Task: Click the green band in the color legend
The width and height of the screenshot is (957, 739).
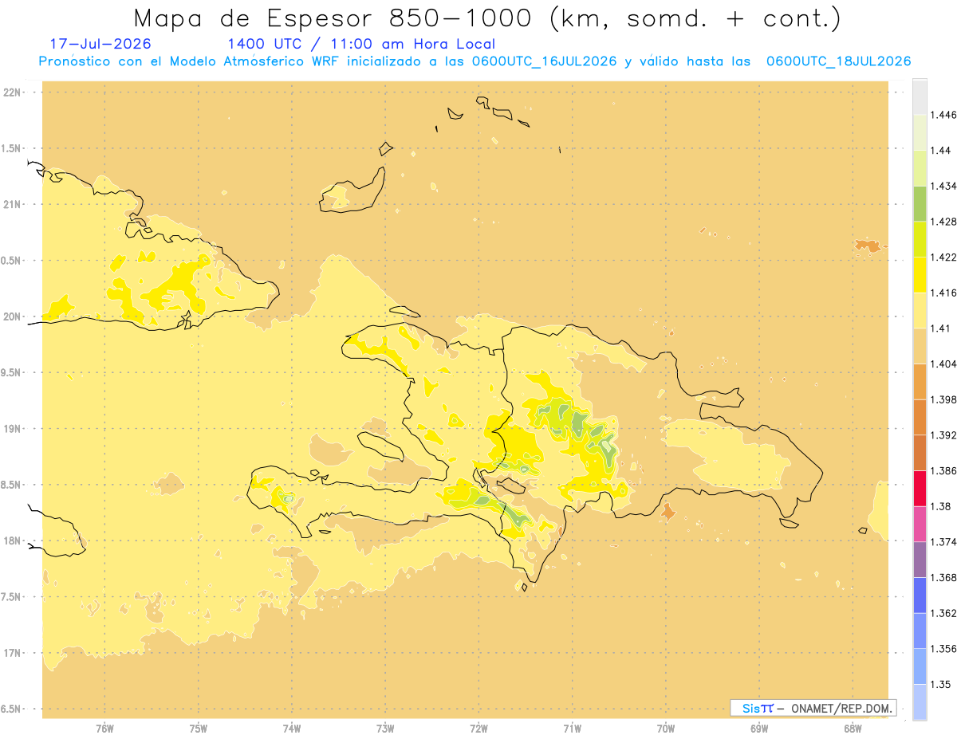Action: click(920, 204)
